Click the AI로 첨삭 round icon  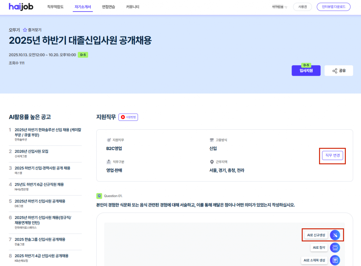(x=335, y=248)
